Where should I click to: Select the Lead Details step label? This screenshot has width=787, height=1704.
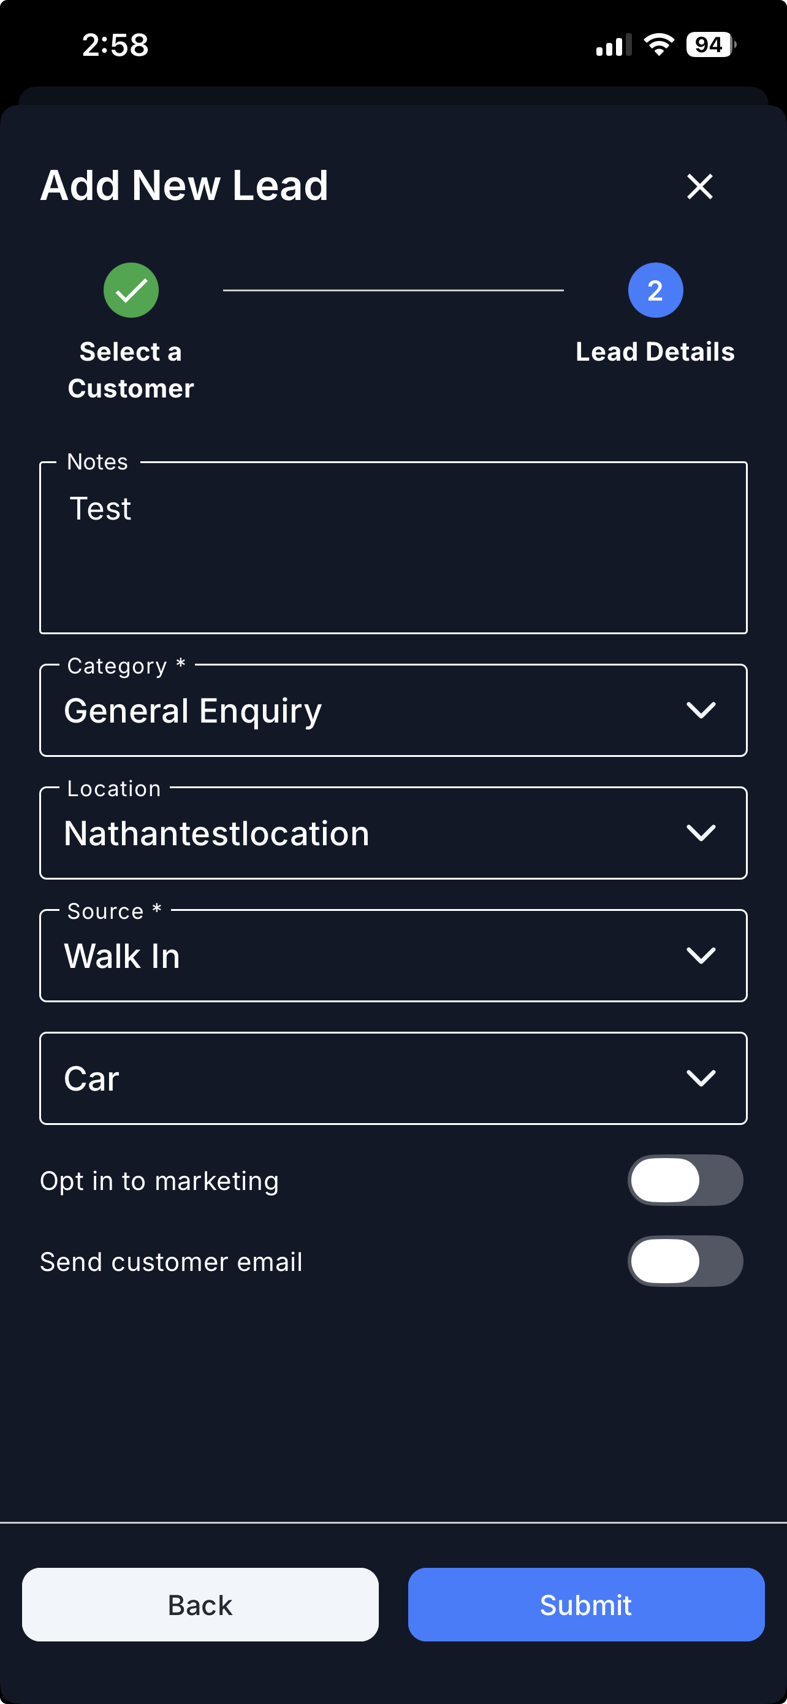coord(655,352)
